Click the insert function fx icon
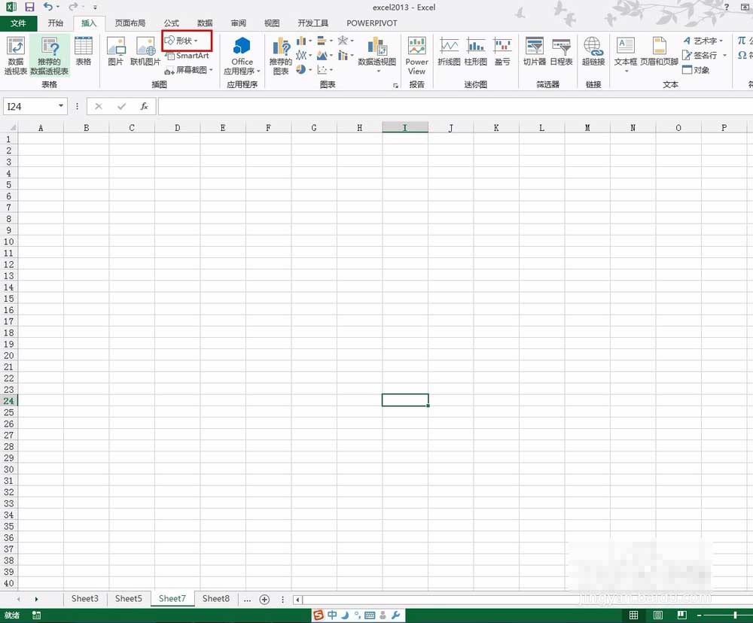753x623 pixels. [x=144, y=107]
